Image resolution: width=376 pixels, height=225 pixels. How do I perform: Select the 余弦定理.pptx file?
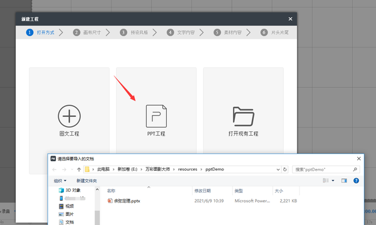tap(123, 201)
